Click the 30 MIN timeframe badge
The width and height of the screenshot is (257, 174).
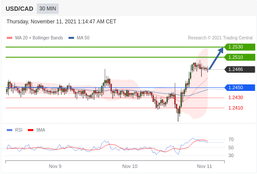(48, 9)
